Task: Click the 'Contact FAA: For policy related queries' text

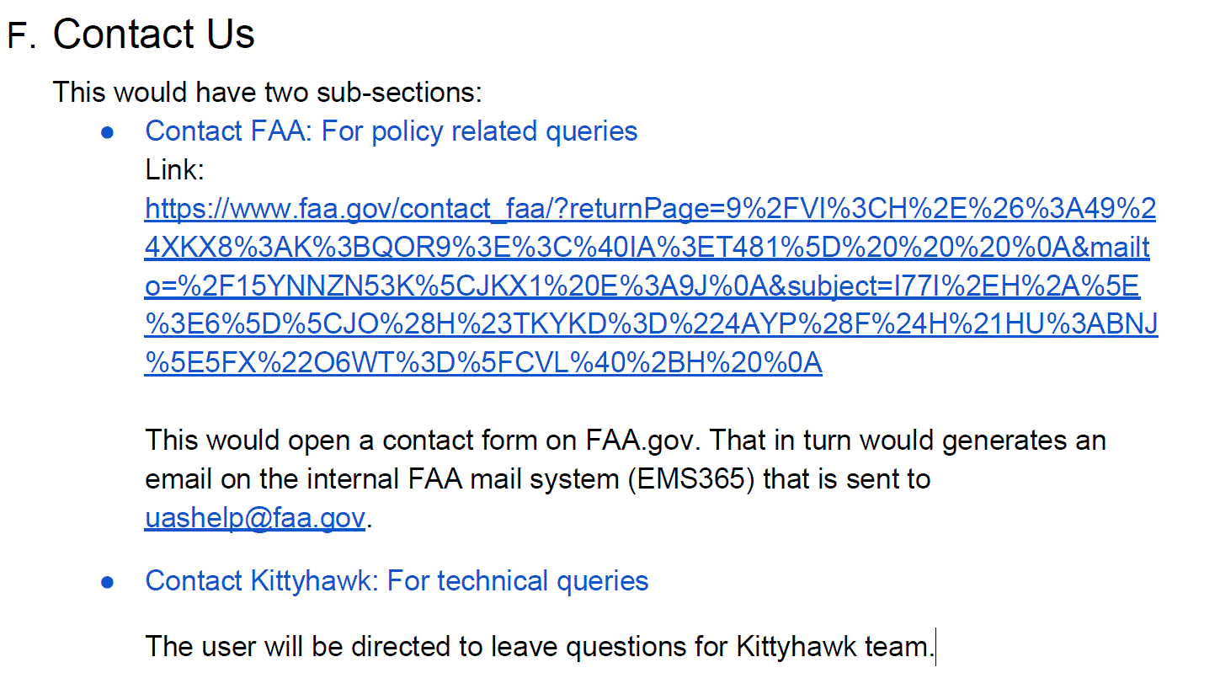Action: pyautogui.click(x=391, y=131)
